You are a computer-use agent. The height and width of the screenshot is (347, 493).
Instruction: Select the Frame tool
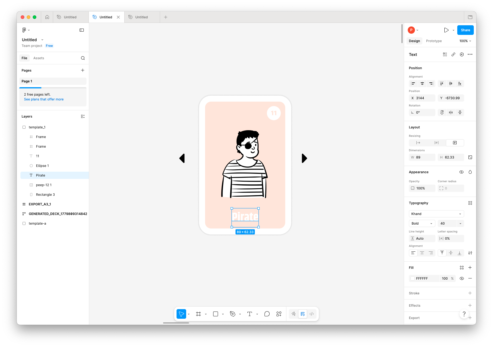tap(198, 314)
